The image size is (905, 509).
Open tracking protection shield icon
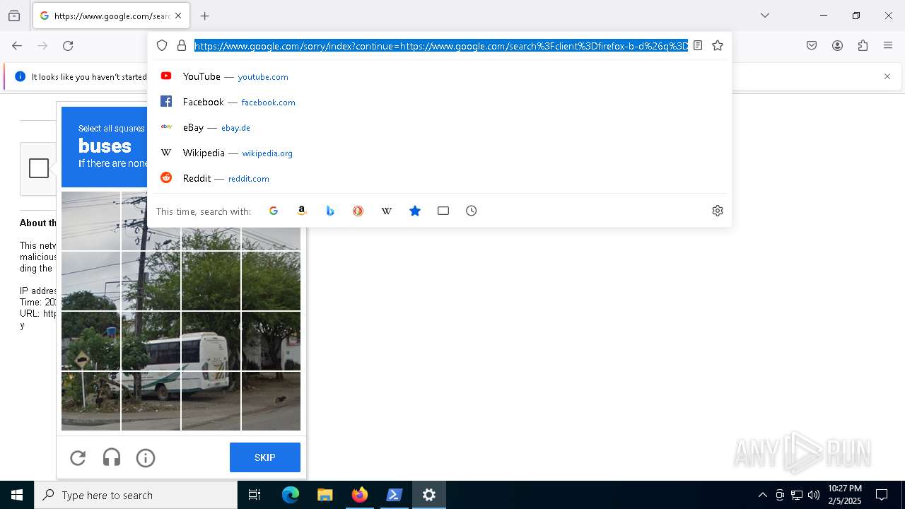coord(162,45)
